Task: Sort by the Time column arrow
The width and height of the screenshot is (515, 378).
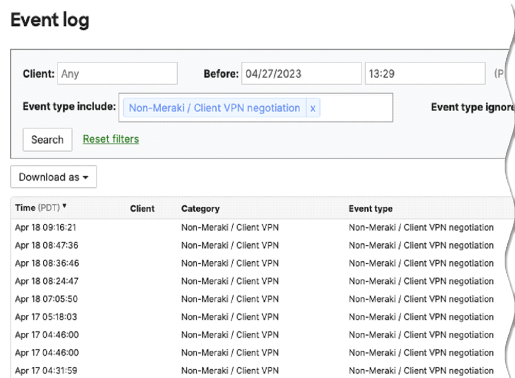Action: pyautogui.click(x=64, y=206)
